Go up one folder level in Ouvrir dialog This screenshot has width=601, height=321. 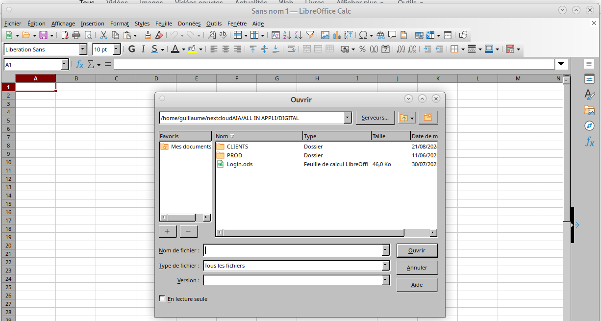pos(404,118)
